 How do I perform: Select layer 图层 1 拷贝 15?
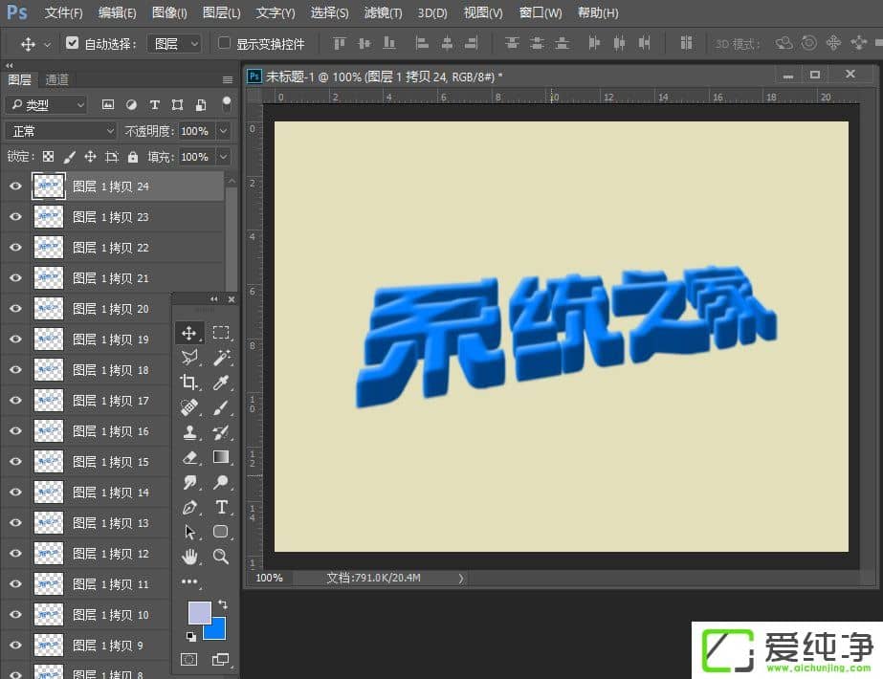111,462
